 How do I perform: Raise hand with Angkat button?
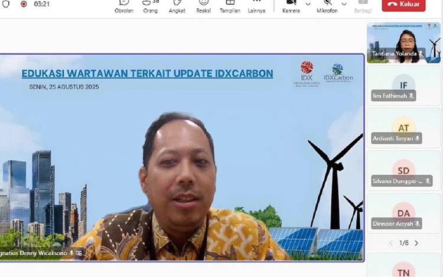(x=177, y=6)
